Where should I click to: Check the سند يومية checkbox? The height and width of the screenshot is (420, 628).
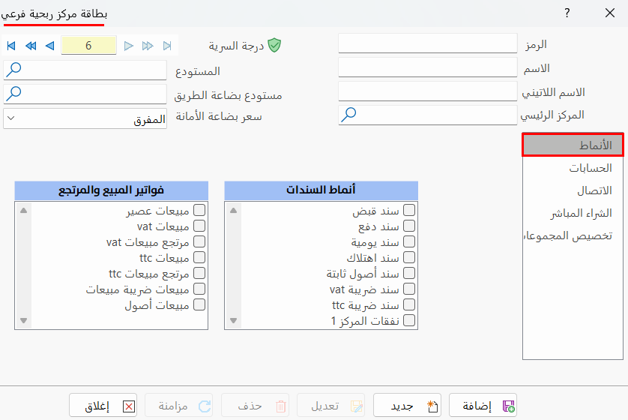pyautogui.click(x=409, y=241)
